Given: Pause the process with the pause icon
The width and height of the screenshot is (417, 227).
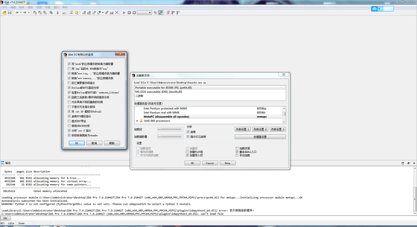Looking at the screenshot, I should pos(129,12).
